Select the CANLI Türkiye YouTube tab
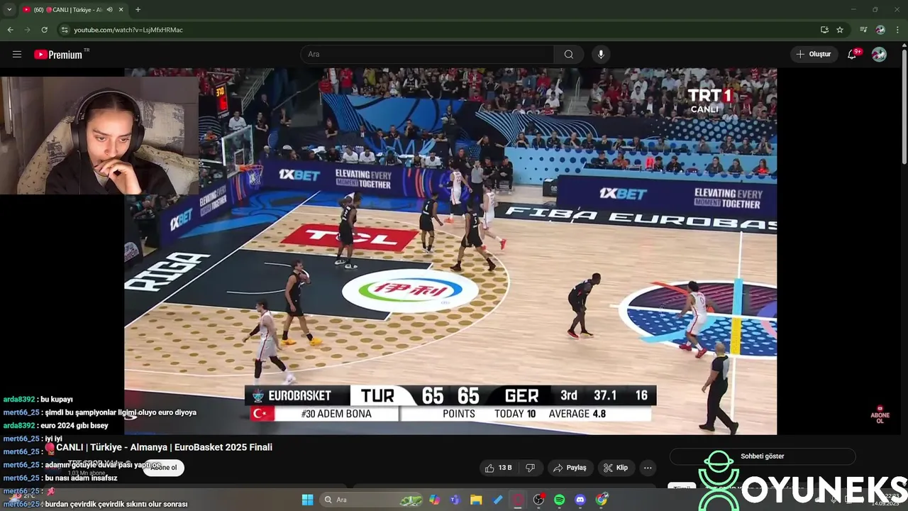The height and width of the screenshot is (511, 908). pos(73,9)
